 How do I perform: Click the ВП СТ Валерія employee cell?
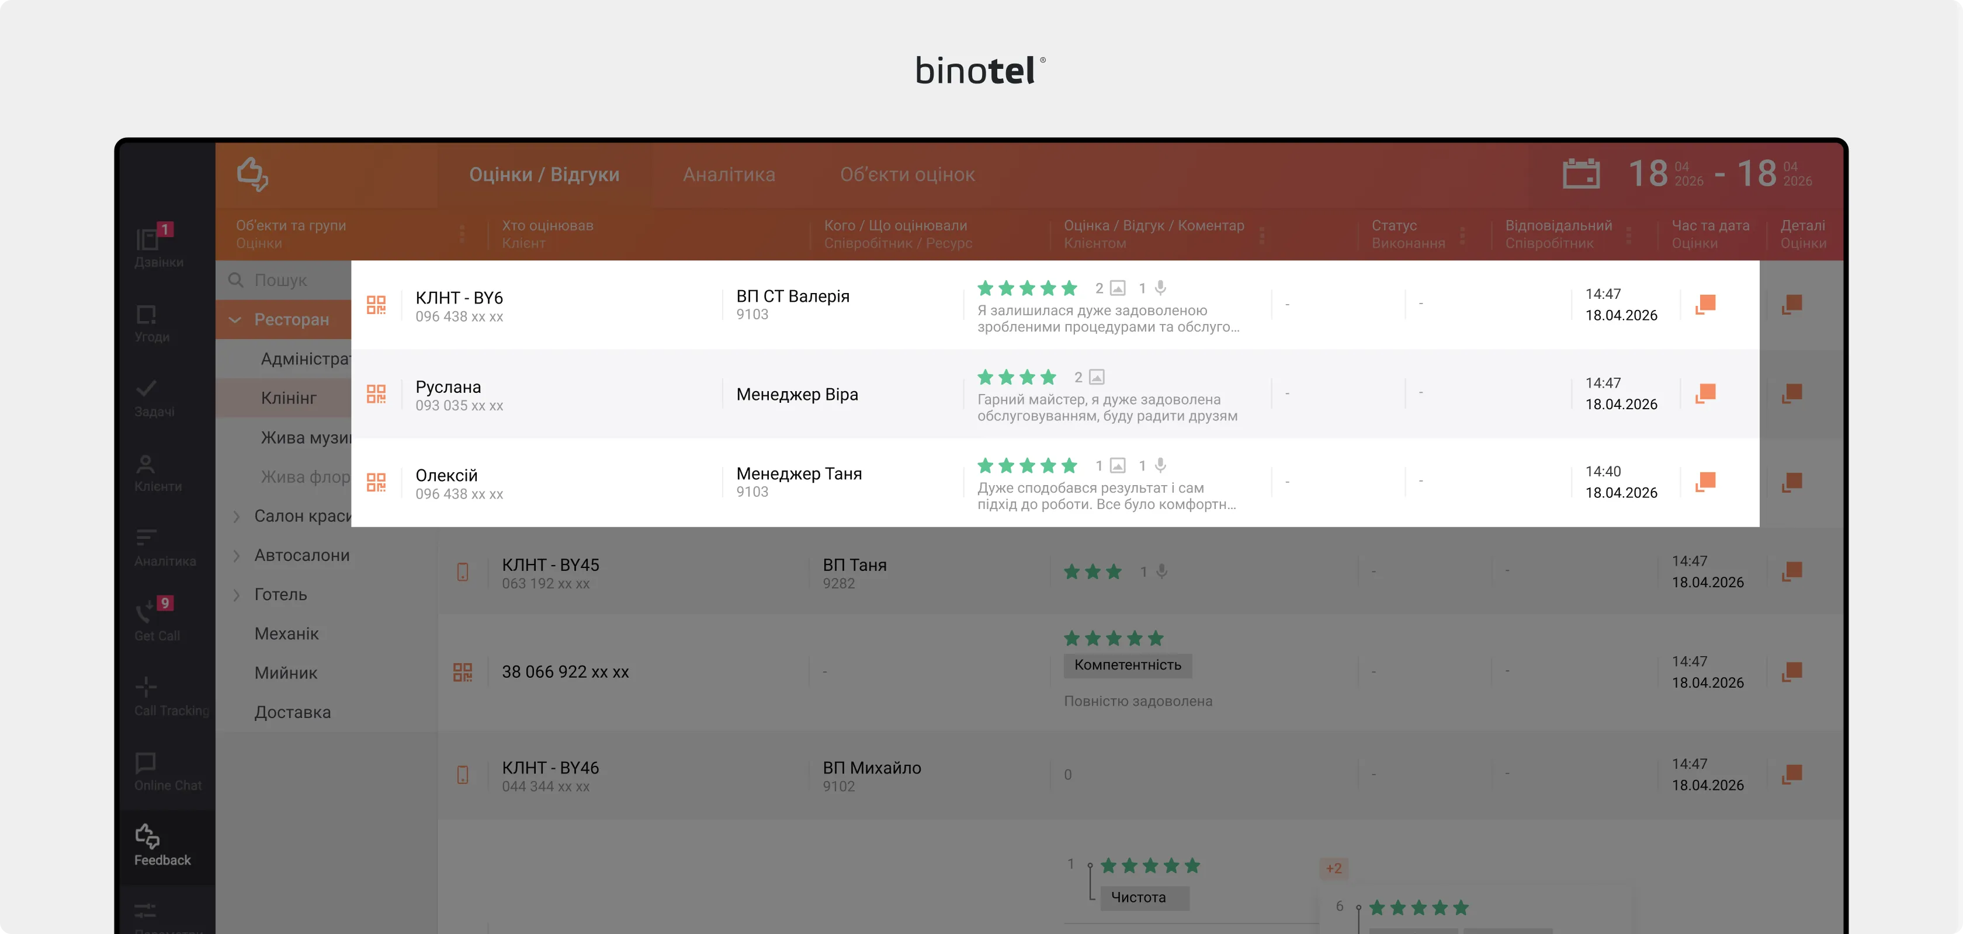pyautogui.click(x=793, y=304)
